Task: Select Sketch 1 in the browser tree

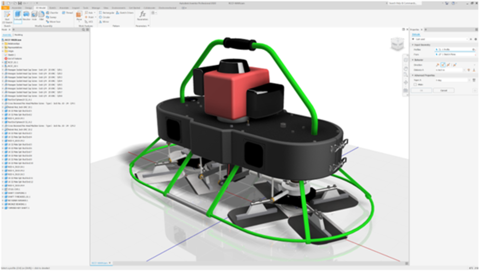Action: [x=10, y=55]
